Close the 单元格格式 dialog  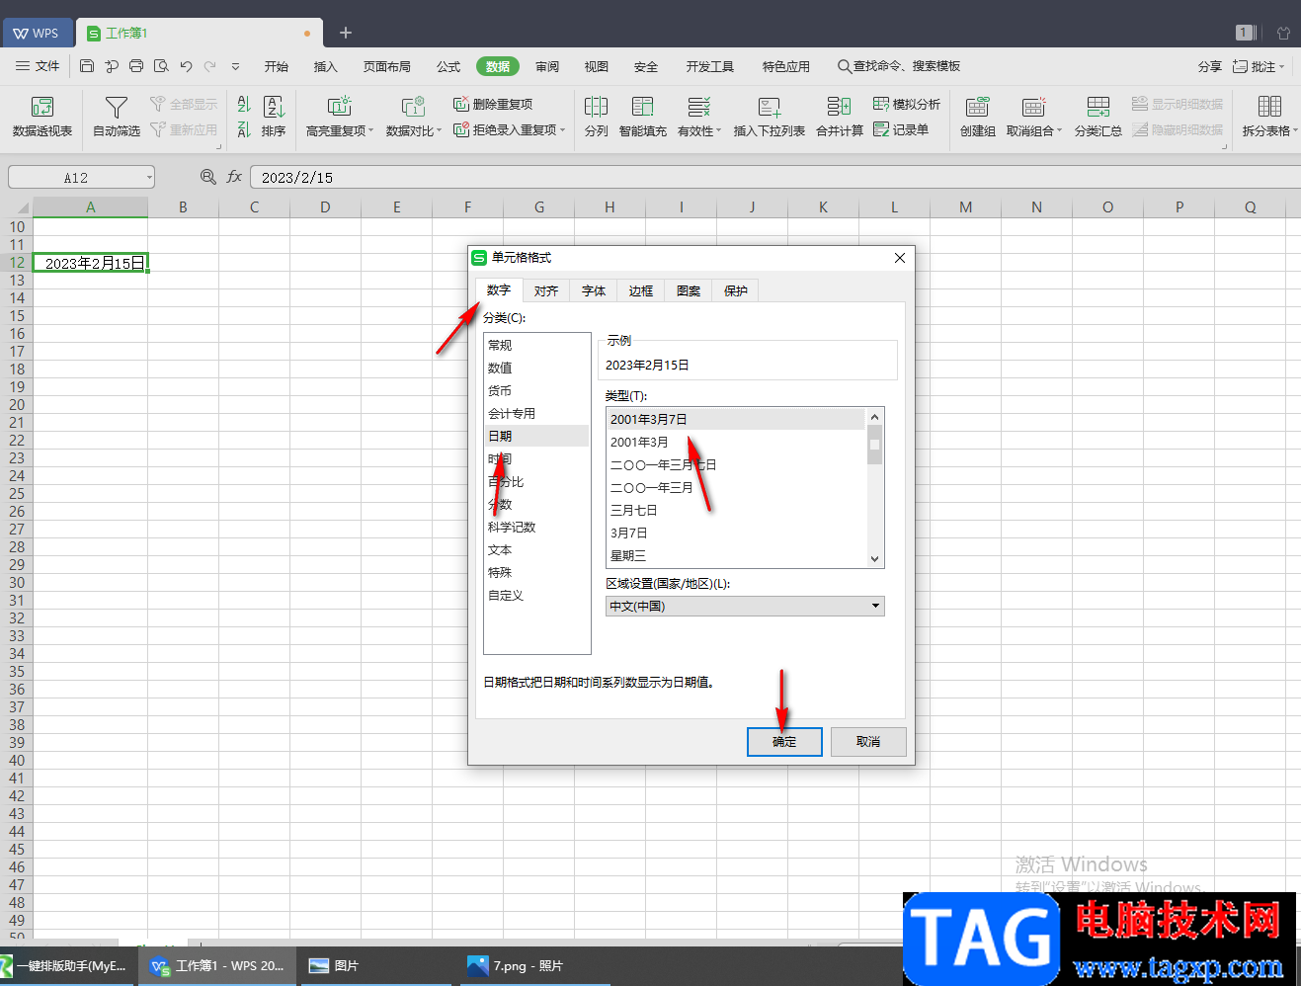[x=899, y=258]
